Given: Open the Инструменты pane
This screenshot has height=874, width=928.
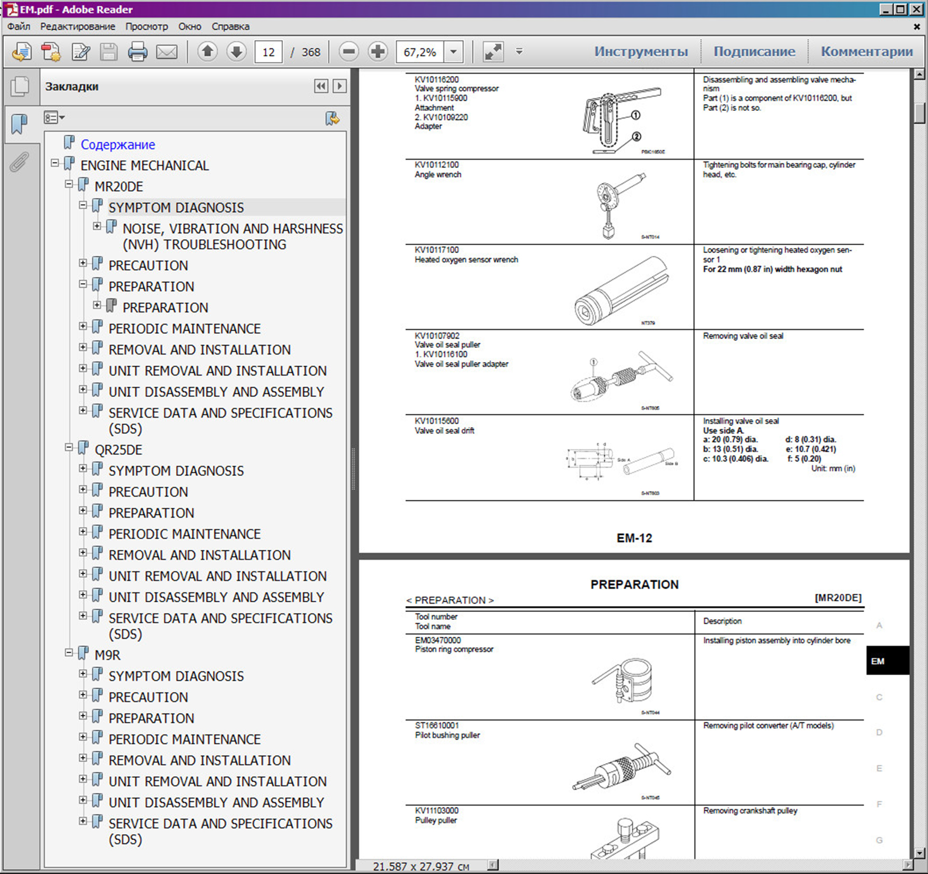Looking at the screenshot, I should [641, 52].
